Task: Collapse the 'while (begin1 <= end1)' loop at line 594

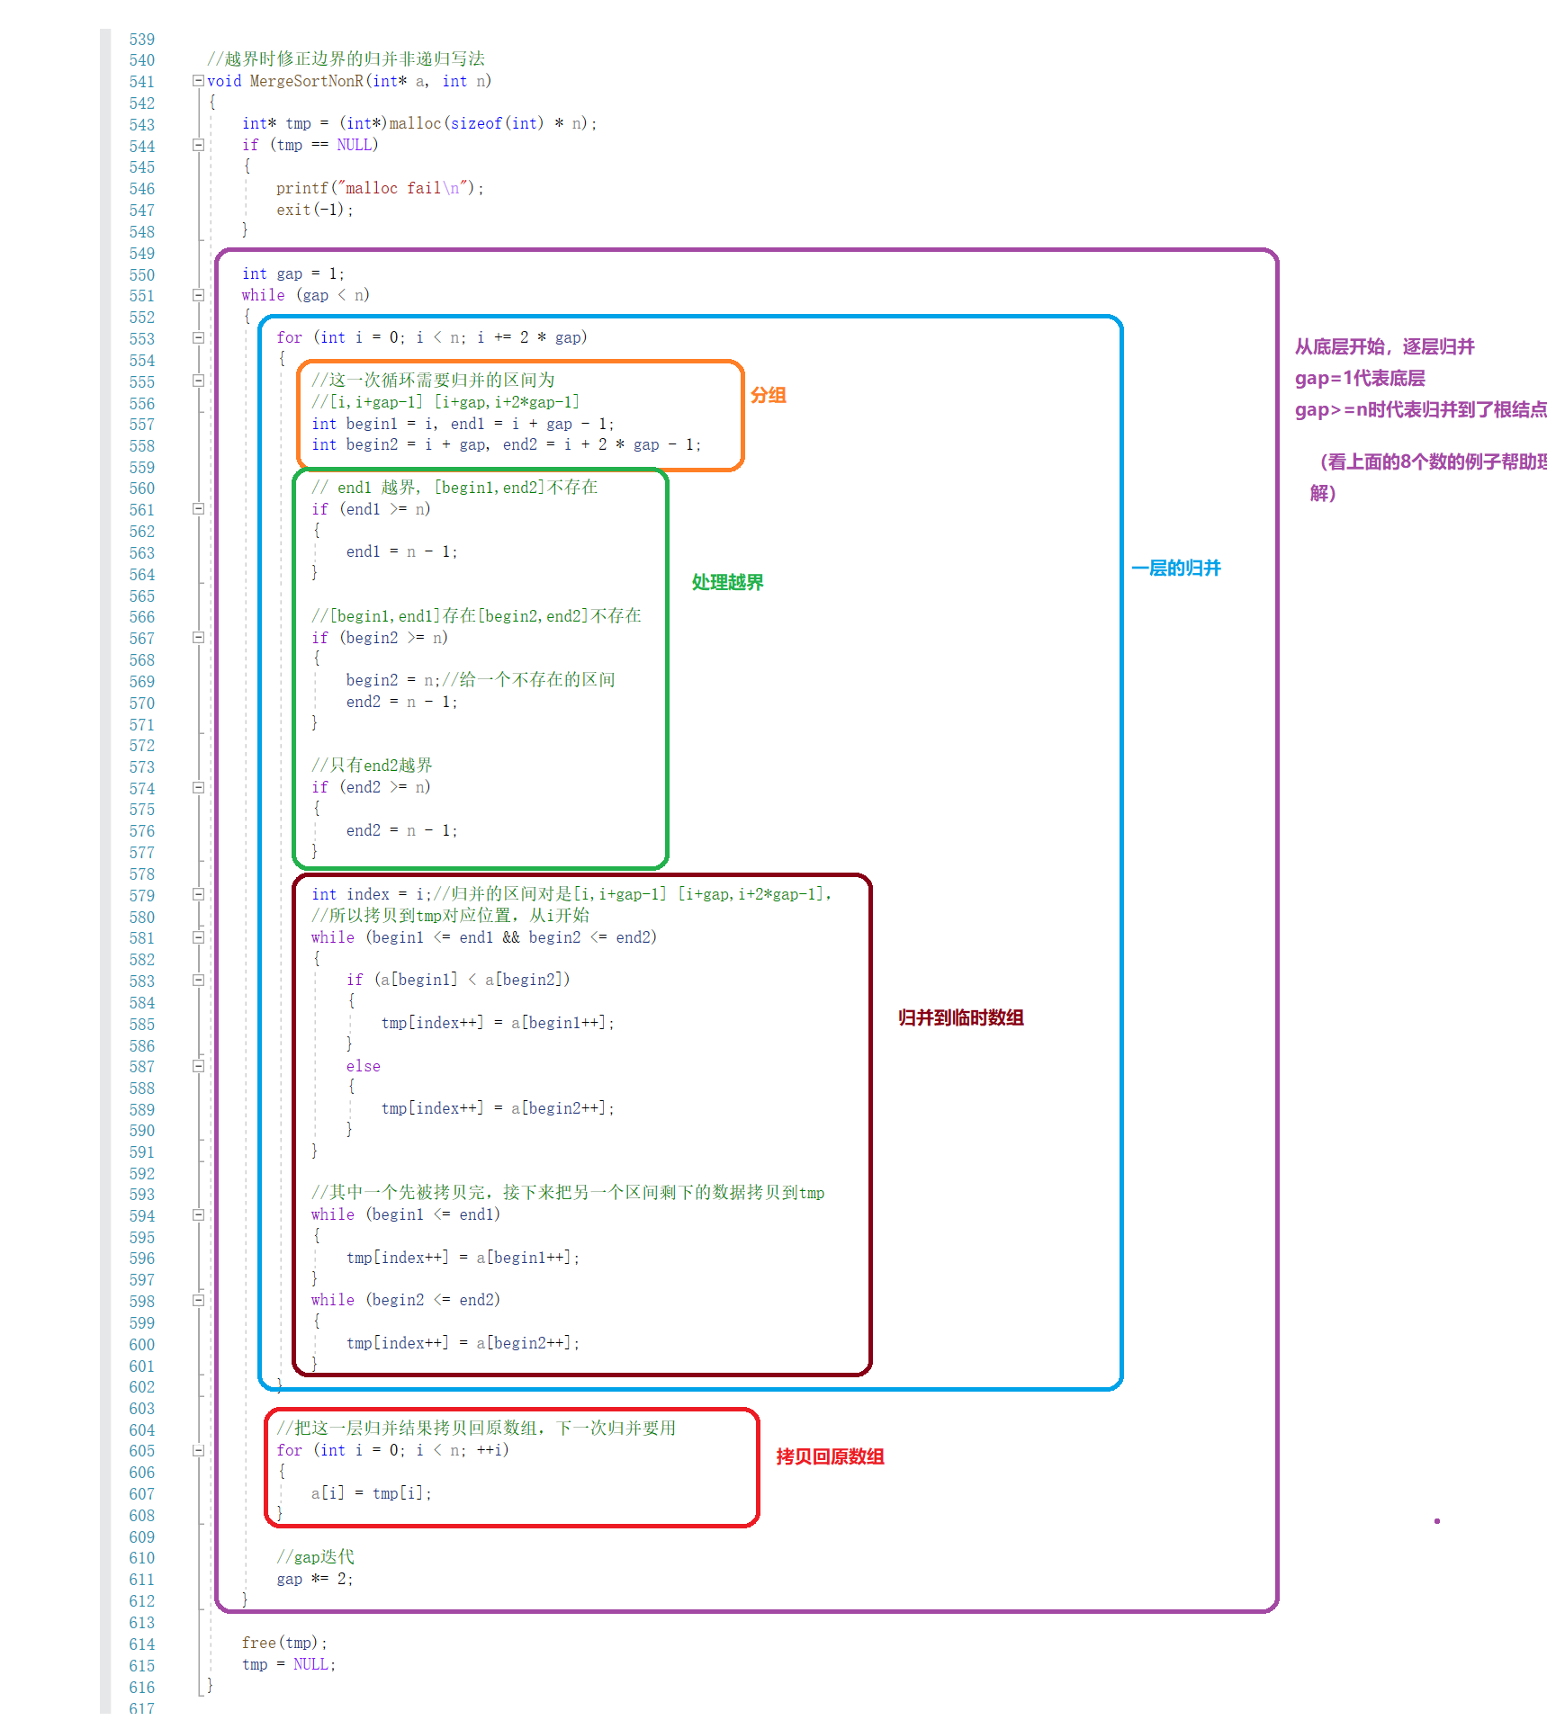Action: [x=198, y=1215]
